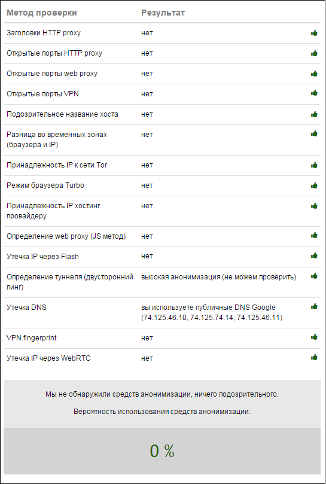Click the Метод проверки column header
The width and height of the screenshot is (326, 484).
point(42,13)
